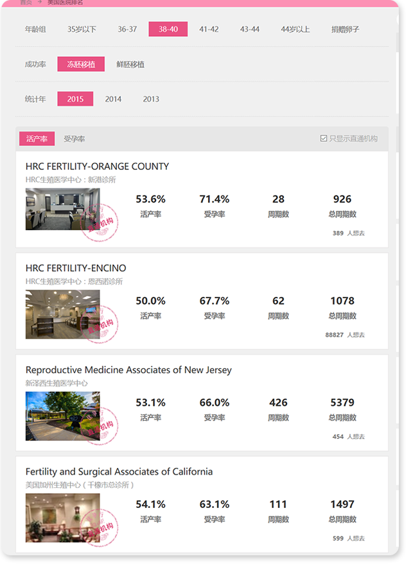The width and height of the screenshot is (411, 572).
Task: Choose the 41-42 age group
Action: (x=209, y=29)
